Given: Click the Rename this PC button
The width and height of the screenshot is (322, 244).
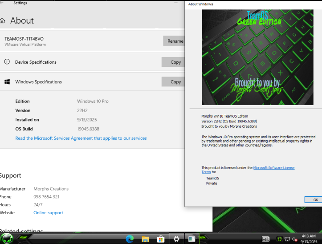Looking at the screenshot, I should [174, 41].
